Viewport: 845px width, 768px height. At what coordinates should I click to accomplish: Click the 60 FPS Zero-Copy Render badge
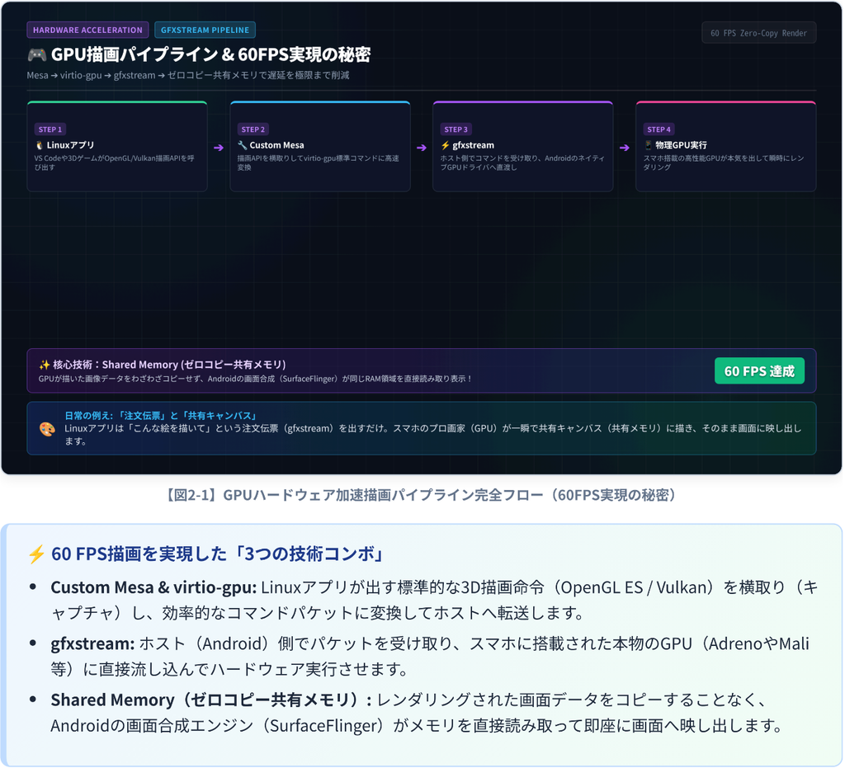coord(758,33)
